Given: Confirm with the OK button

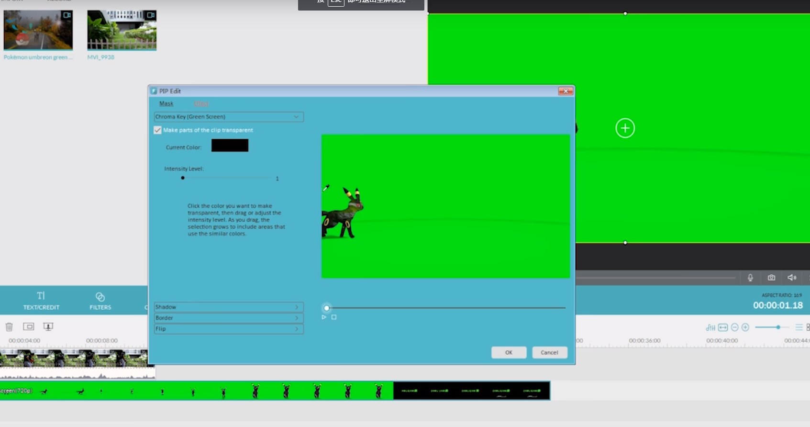Looking at the screenshot, I should 509,352.
